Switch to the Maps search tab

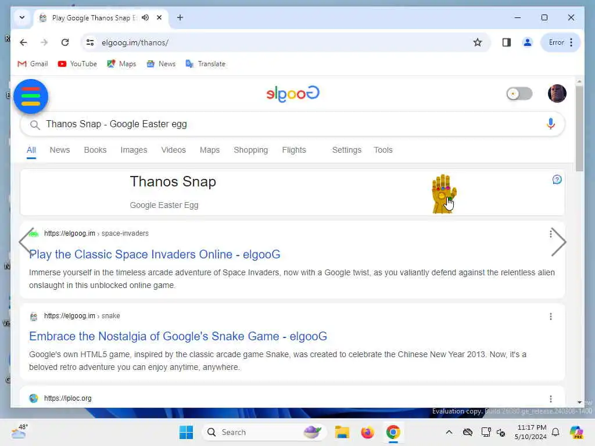209,150
